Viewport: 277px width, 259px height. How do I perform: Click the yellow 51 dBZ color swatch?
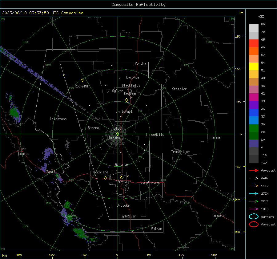[x=254, y=66]
